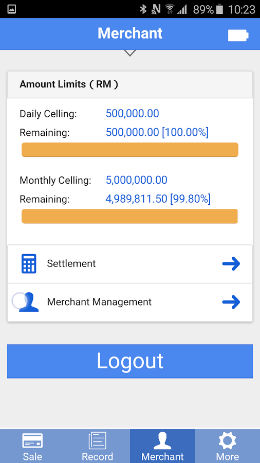Tap the Bluetooth icon in the status bar

pyautogui.click(x=143, y=9)
